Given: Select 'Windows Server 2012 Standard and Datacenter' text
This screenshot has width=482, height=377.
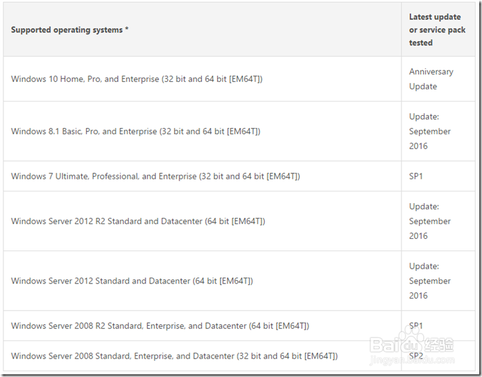Looking at the screenshot, I should click(x=132, y=281).
